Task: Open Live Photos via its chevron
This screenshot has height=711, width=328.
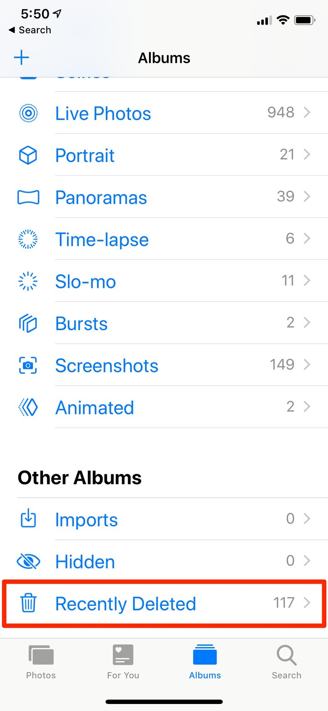Action: pos(307,112)
